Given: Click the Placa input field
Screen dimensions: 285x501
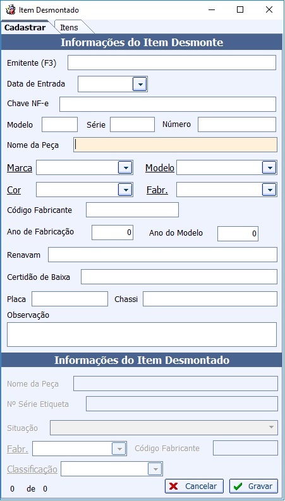Looking at the screenshot, I should coord(70,299).
